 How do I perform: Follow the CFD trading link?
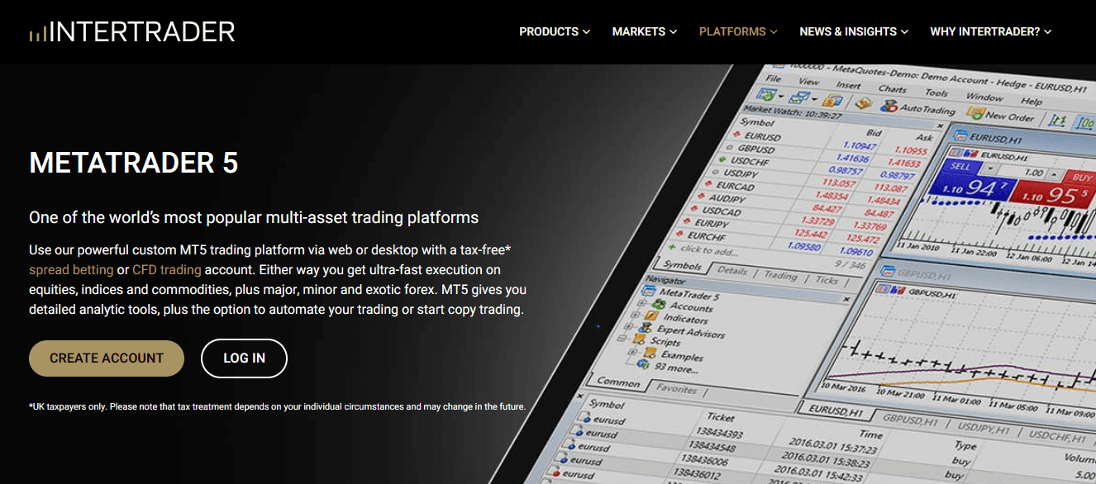[x=167, y=270]
